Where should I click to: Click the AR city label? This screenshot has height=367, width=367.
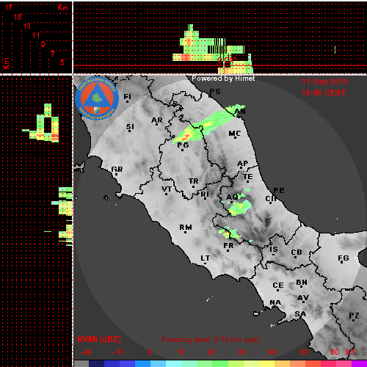(x=157, y=120)
